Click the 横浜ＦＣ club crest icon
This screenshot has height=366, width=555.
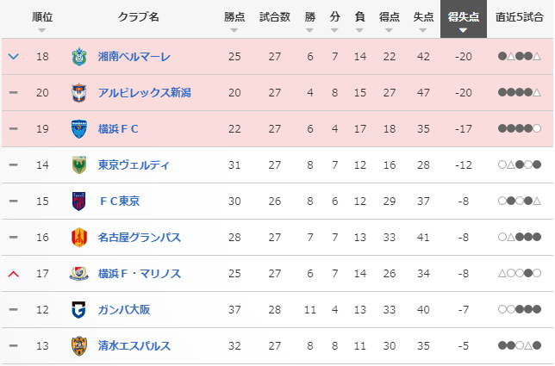[x=79, y=129]
